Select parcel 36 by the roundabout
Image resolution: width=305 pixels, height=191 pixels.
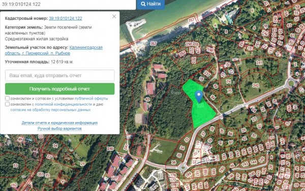tap(174, 162)
